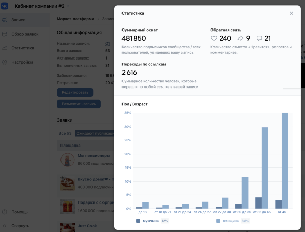Open the Записи section icon in sidebar

point(5,20)
